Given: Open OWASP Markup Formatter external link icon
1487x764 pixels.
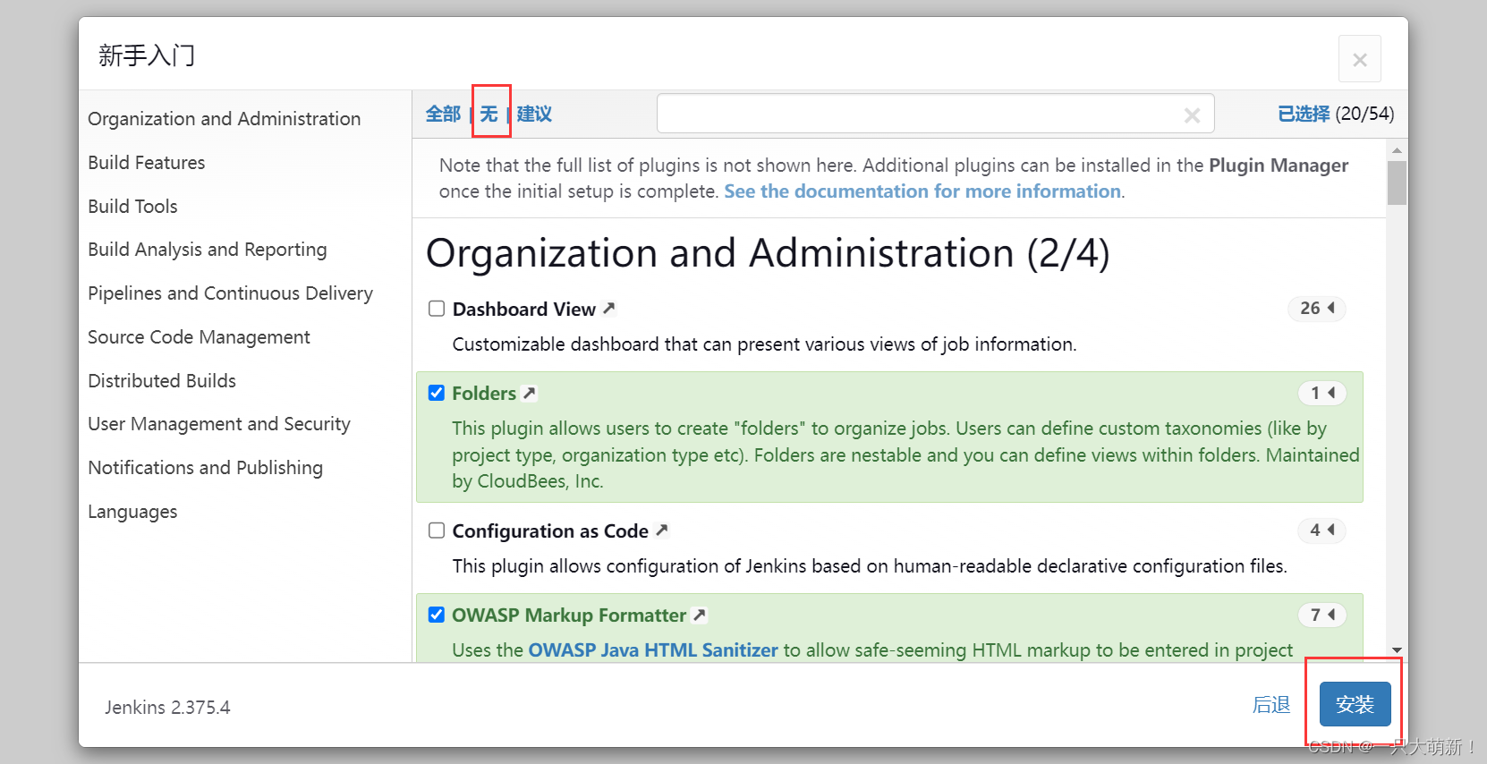Looking at the screenshot, I should [x=700, y=615].
